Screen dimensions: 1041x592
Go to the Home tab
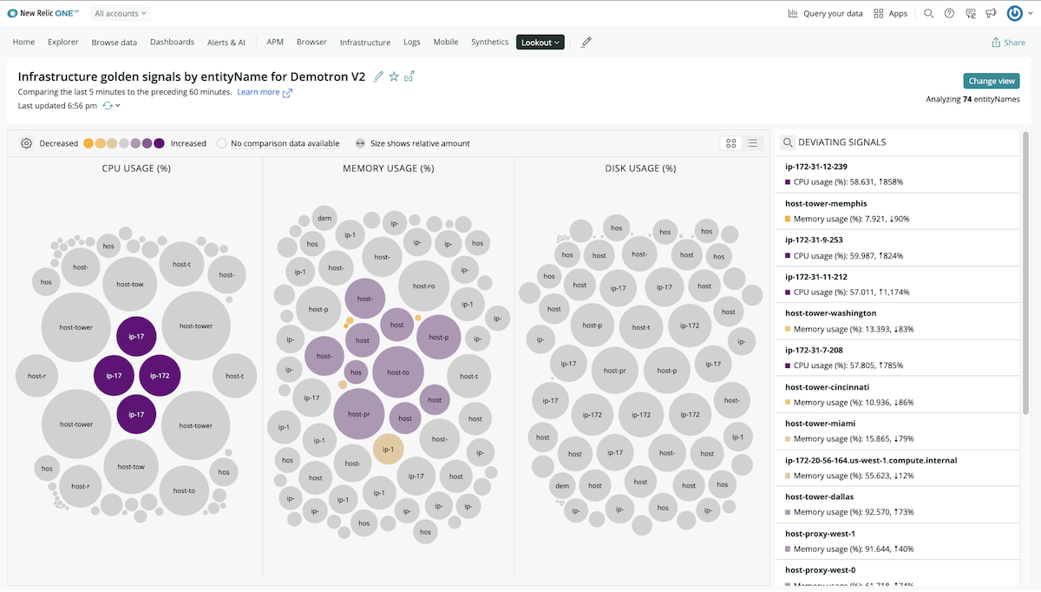point(24,42)
